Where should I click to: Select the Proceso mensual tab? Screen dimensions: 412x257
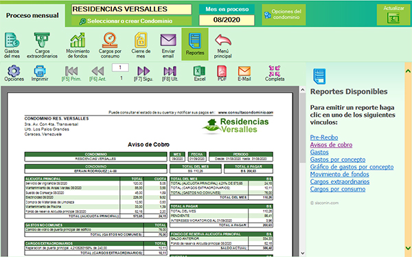tap(32, 15)
